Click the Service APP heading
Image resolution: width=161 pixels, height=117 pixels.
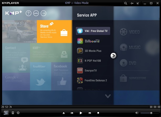click(x=87, y=15)
